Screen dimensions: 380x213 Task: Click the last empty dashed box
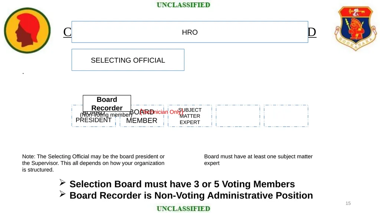pos(286,116)
